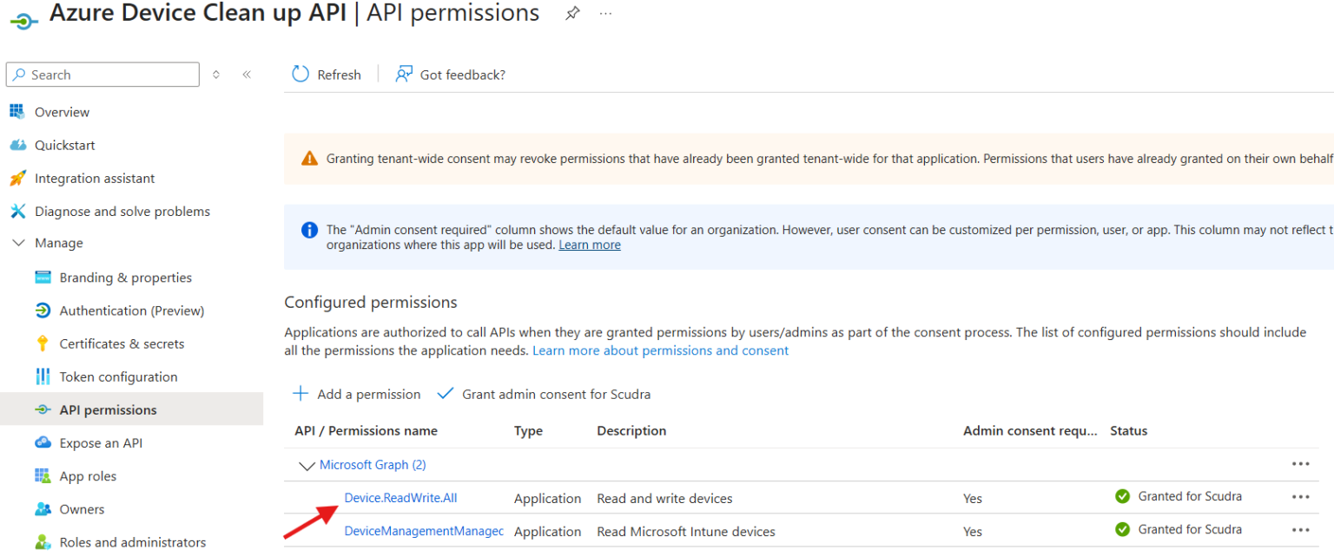The image size is (1334, 556).
Task: Toggle the sidebar expand/collapse up-down arrows
Action: (x=216, y=75)
